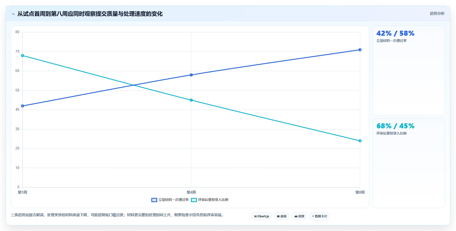Open the 42% / 58% stat card
The image size is (456, 231).
tap(409, 71)
